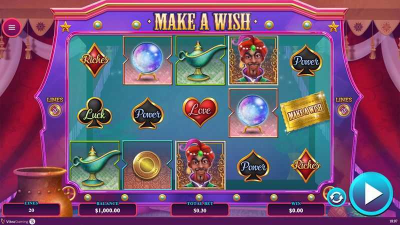
Task: Click the Luck club symbol
Action: pyautogui.click(x=94, y=113)
